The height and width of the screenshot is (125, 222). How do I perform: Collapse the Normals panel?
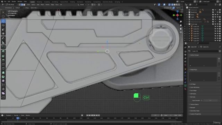[193, 97]
